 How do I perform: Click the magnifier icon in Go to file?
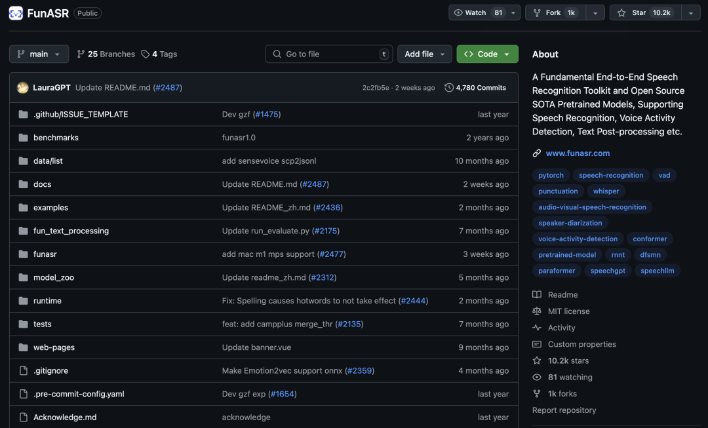click(x=277, y=54)
